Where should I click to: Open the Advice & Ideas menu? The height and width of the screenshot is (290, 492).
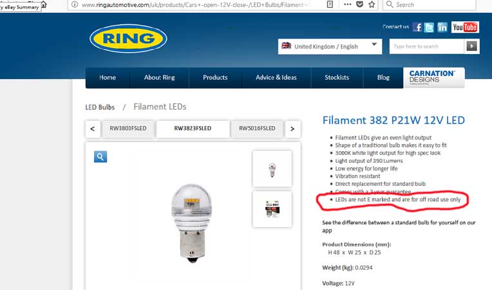click(276, 78)
